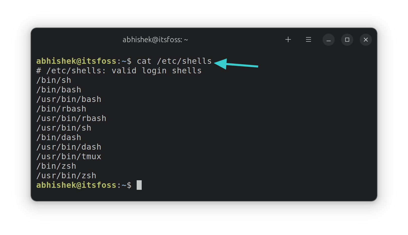
Task: Click the valid login shells comment line
Action: coord(119,71)
